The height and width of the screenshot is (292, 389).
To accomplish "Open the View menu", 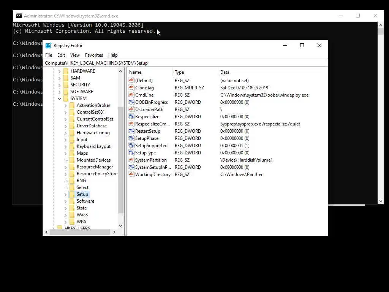I will tap(75, 55).
